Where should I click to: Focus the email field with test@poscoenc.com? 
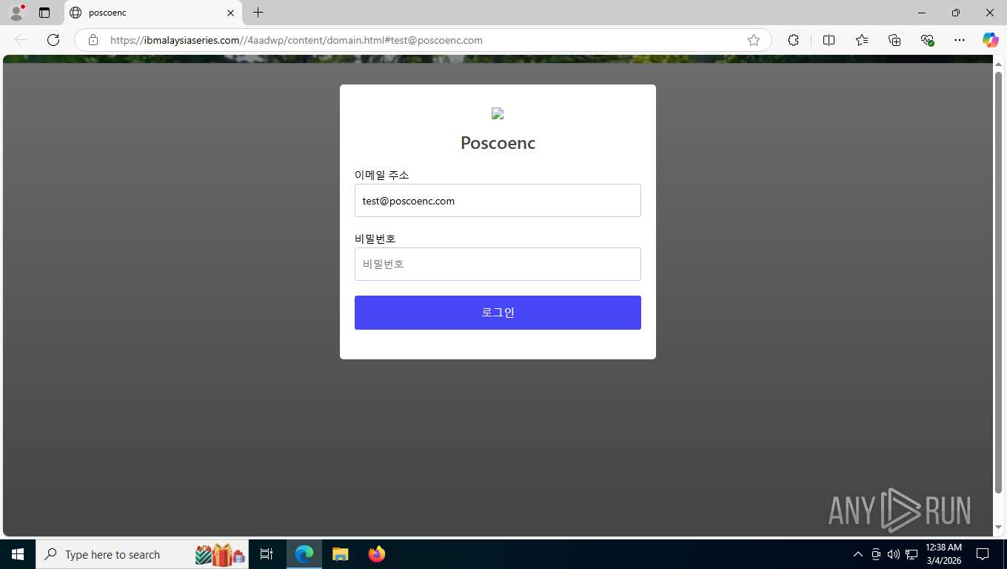[498, 201]
